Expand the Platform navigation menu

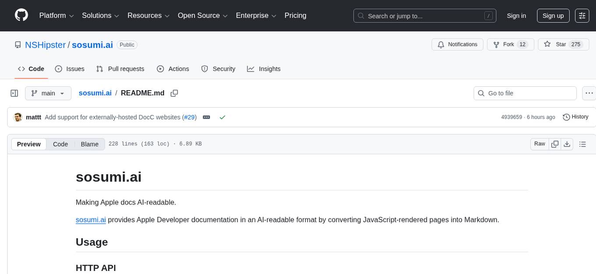(57, 16)
